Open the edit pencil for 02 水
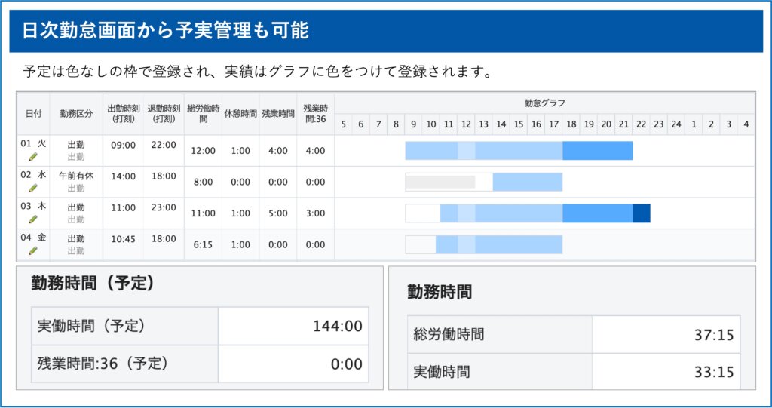772x408 pixels. pos(32,189)
